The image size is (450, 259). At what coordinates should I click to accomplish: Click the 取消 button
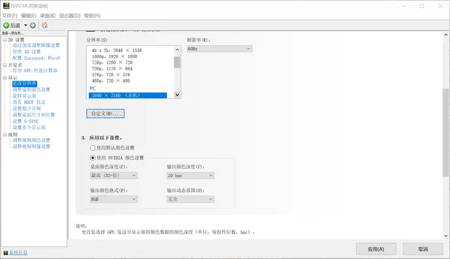pos(423,249)
